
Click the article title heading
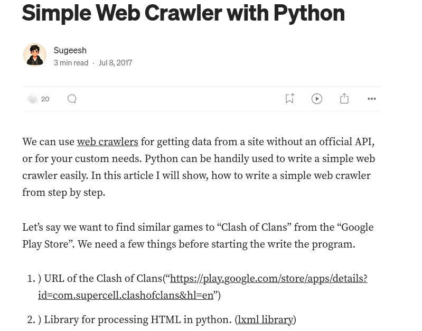point(183,12)
